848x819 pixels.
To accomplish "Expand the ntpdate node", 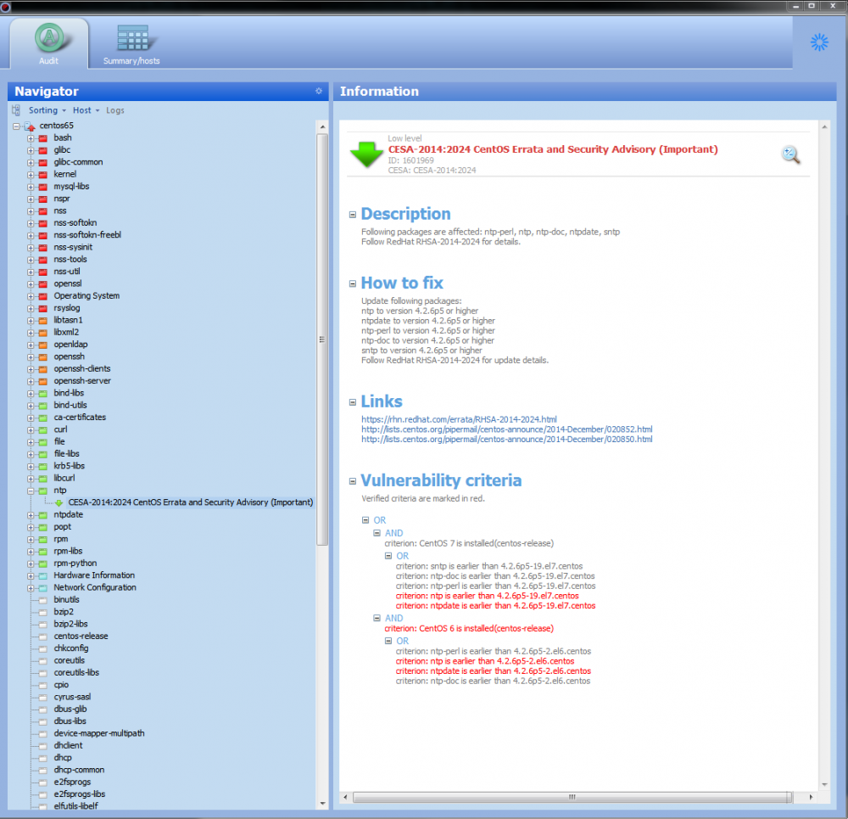I will [31, 515].
